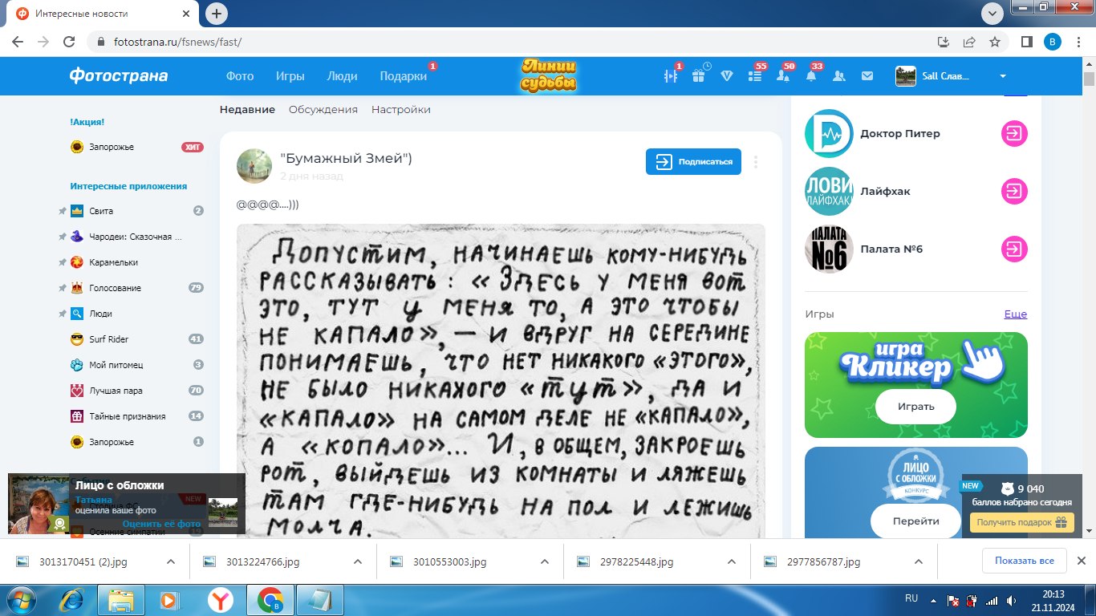Click the volume speaker icon in system tray
This screenshot has width=1096, height=616.
(1012, 600)
